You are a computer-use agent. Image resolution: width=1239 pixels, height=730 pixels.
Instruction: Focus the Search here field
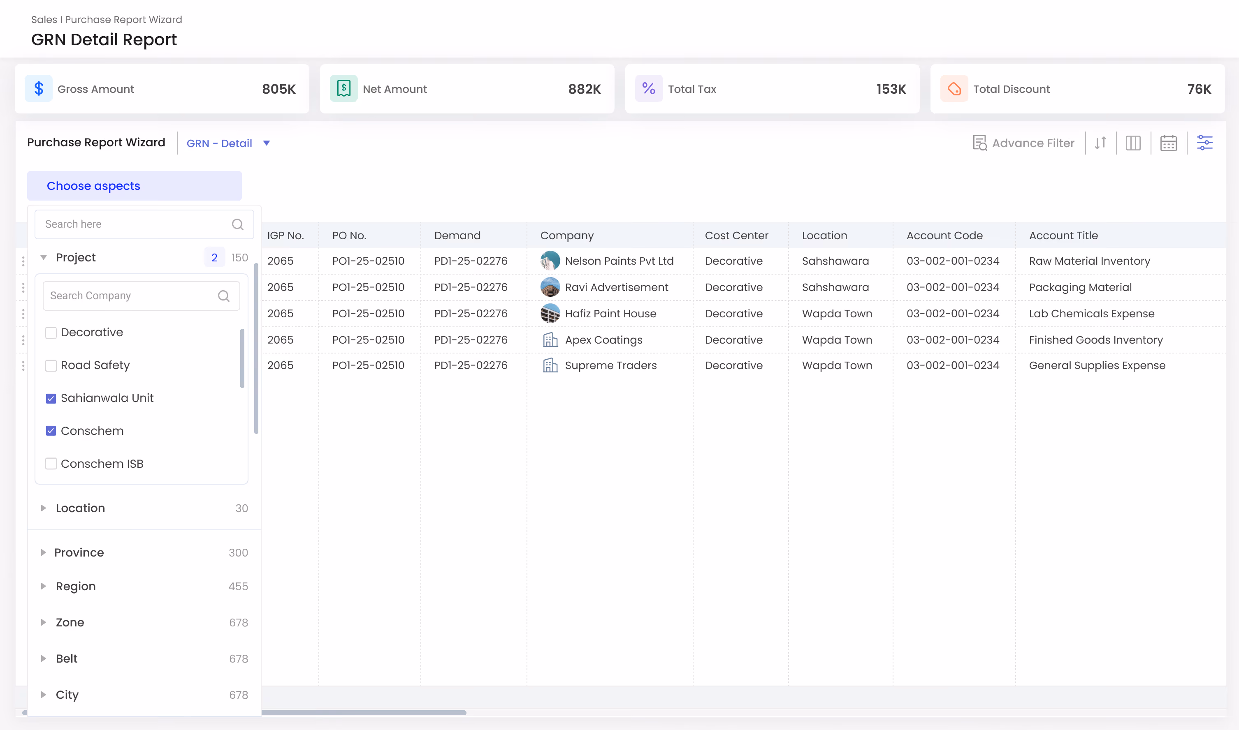[144, 224]
